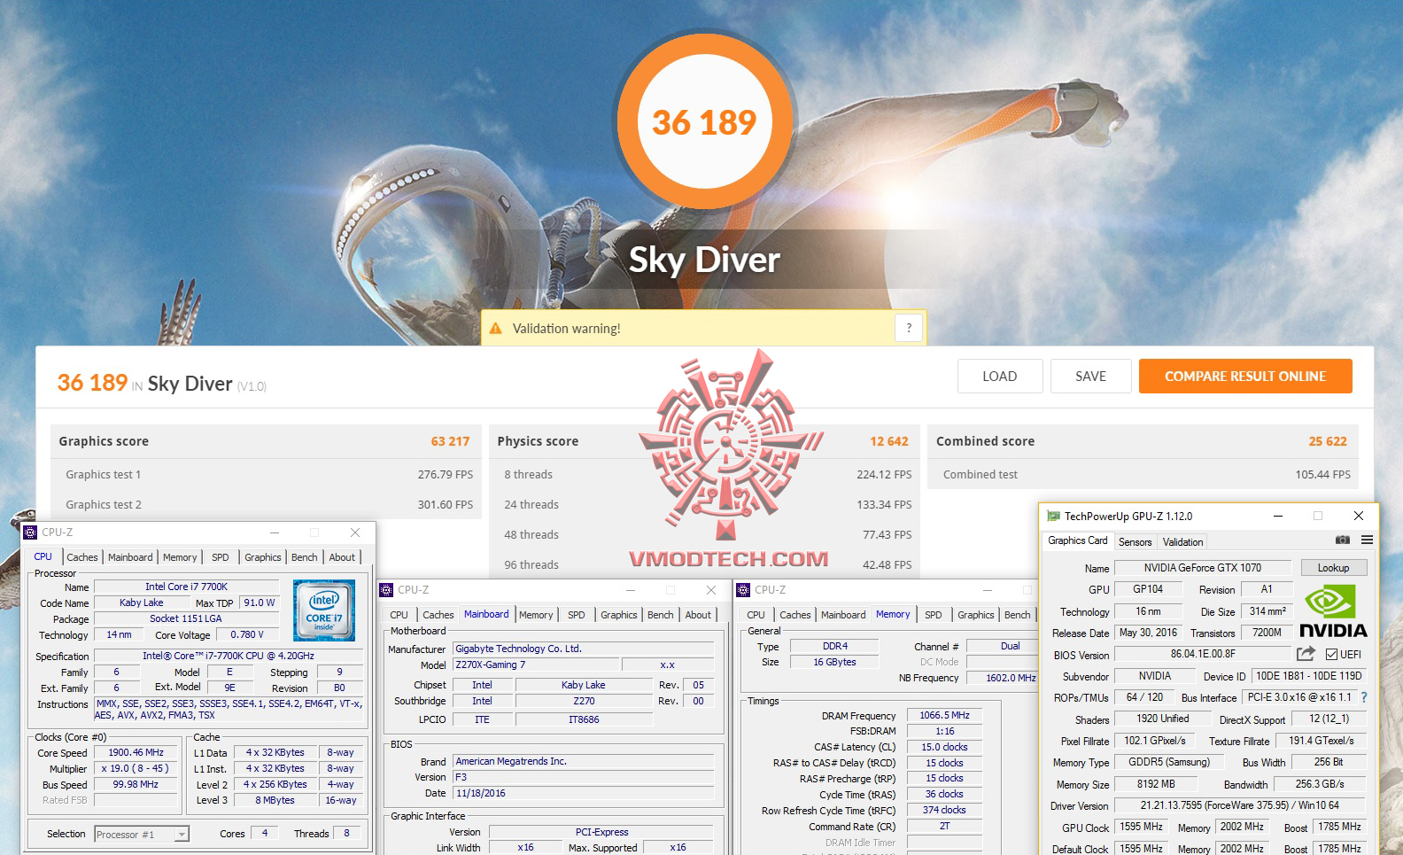Switch to Sensors tab in GPU-Z
1403x855 pixels.
coord(1136,542)
